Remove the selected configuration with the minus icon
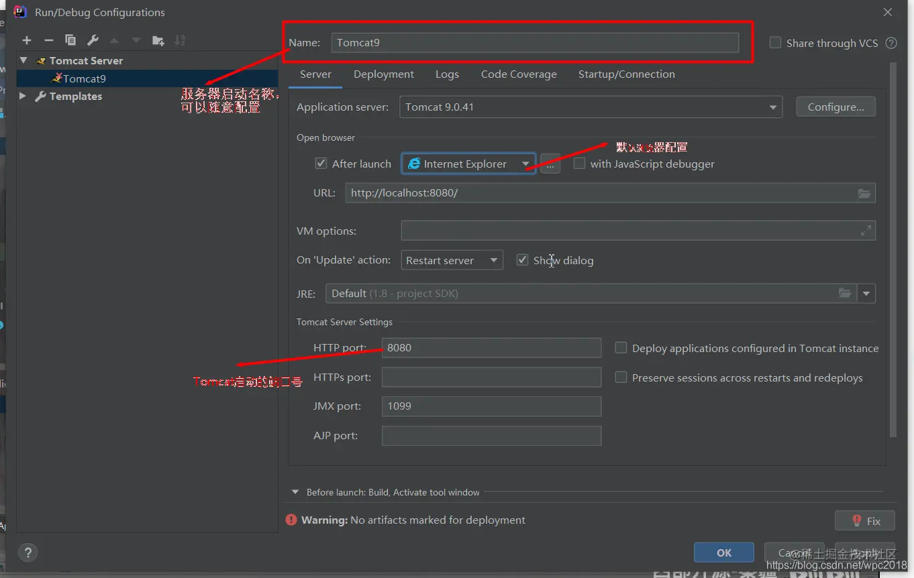This screenshot has height=578, width=914. [48, 40]
